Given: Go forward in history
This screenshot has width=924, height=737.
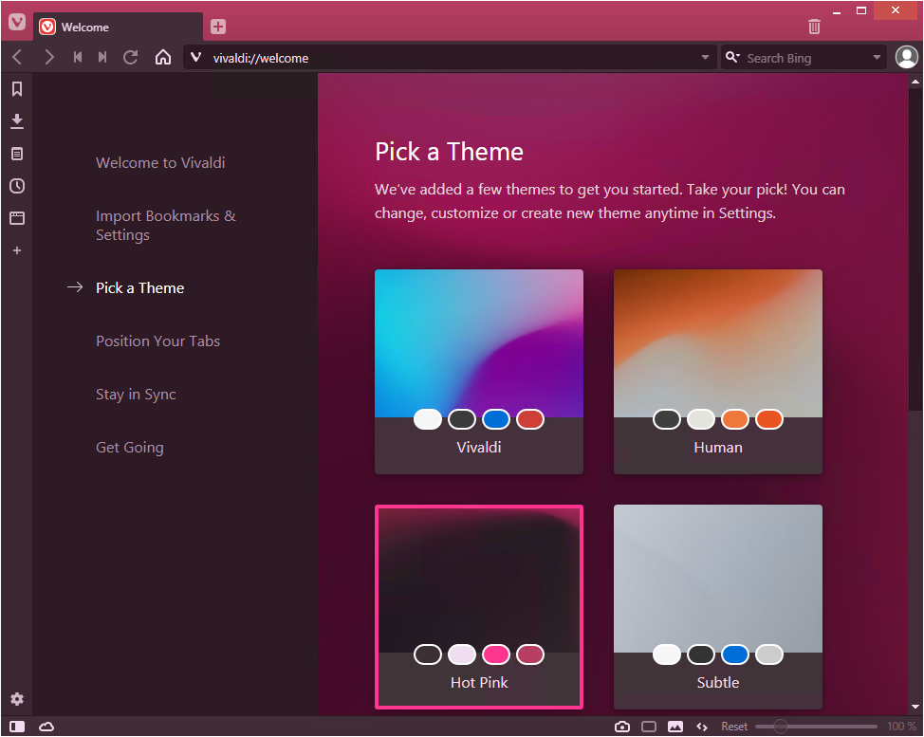Looking at the screenshot, I should (x=49, y=57).
